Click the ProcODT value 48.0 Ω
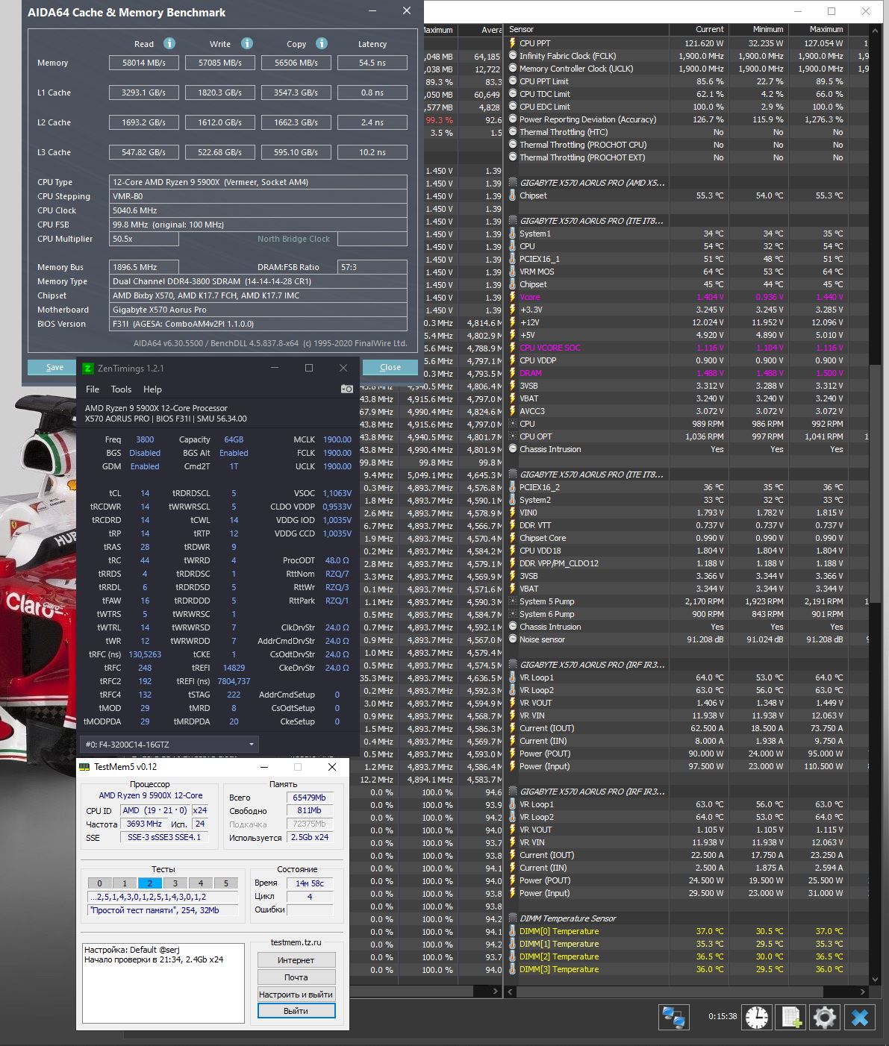889x1046 pixels. [337, 560]
